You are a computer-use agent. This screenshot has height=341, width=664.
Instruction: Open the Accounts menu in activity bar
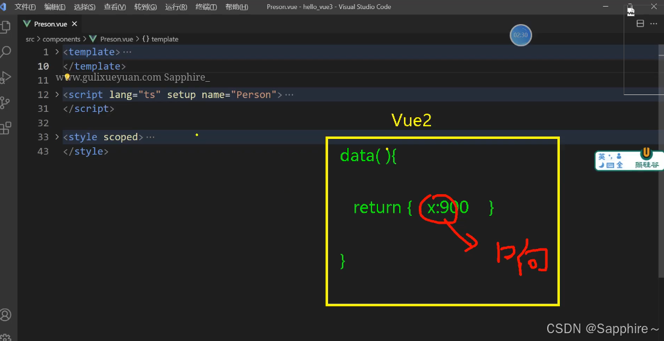(x=5, y=315)
